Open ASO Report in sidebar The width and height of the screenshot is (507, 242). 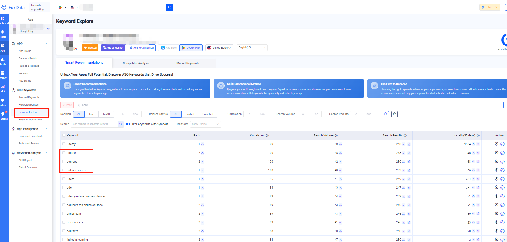click(x=25, y=160)
